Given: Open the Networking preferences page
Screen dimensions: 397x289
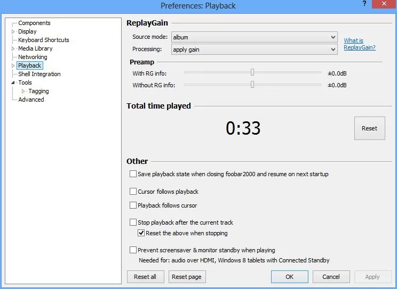Looking at the screenshot, I should (x=33, y=57).
